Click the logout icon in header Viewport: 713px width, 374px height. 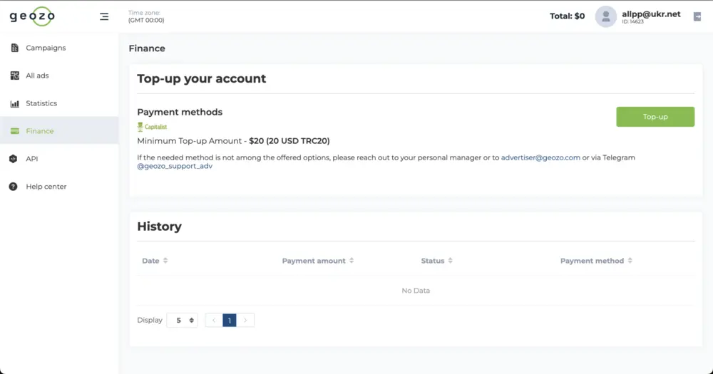pos(697,17)
